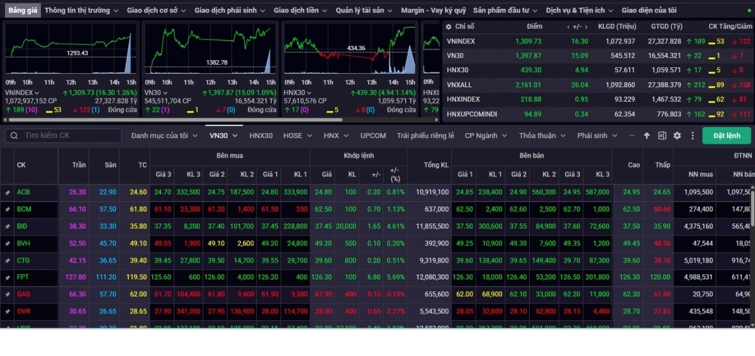Export price board to Excel

click(662, 136)
